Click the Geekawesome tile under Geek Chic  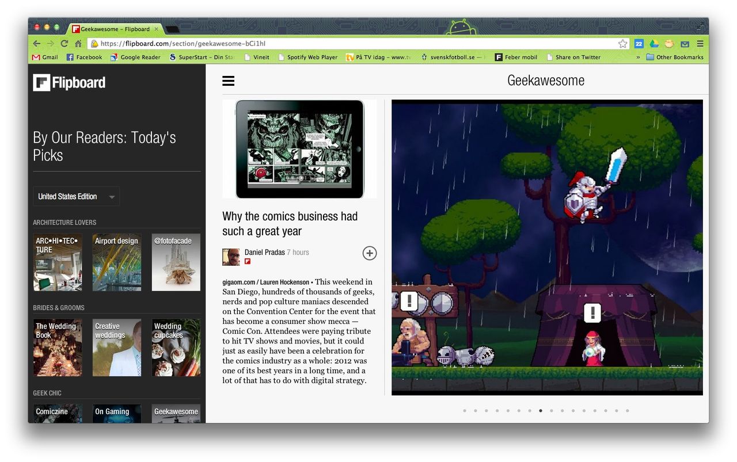176,412
